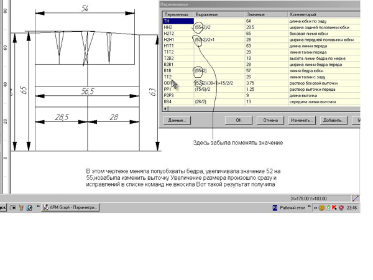The width and height of the screenshot is (373, 280).
Task: Click comment 'раствор боковой вытачки'
Action: (313, 83)
